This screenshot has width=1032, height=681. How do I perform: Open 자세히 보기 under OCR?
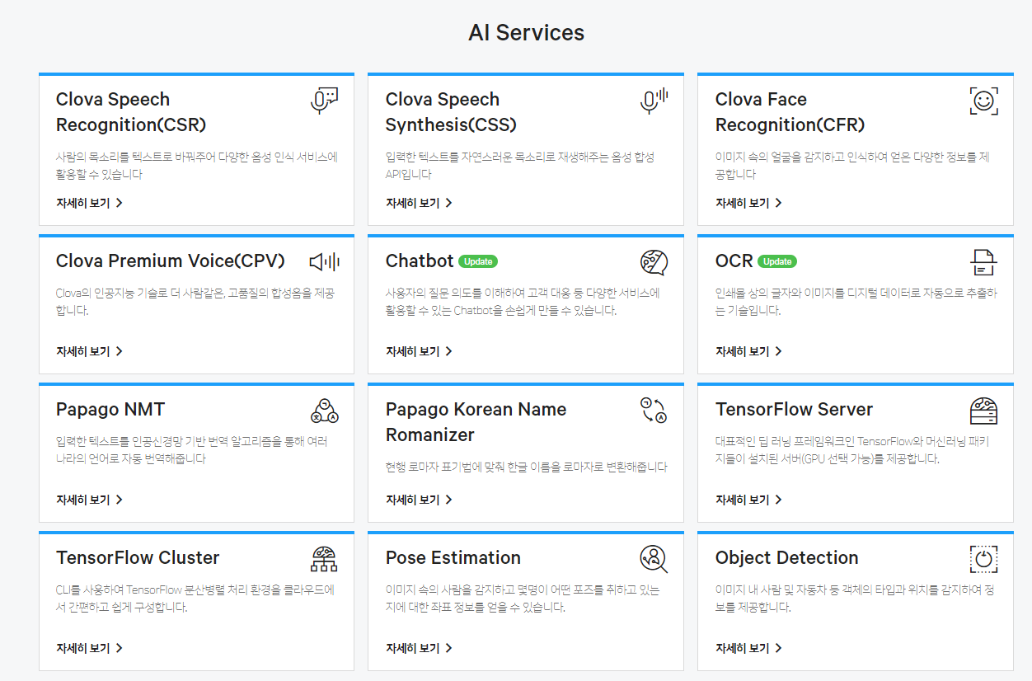[748, 351]
